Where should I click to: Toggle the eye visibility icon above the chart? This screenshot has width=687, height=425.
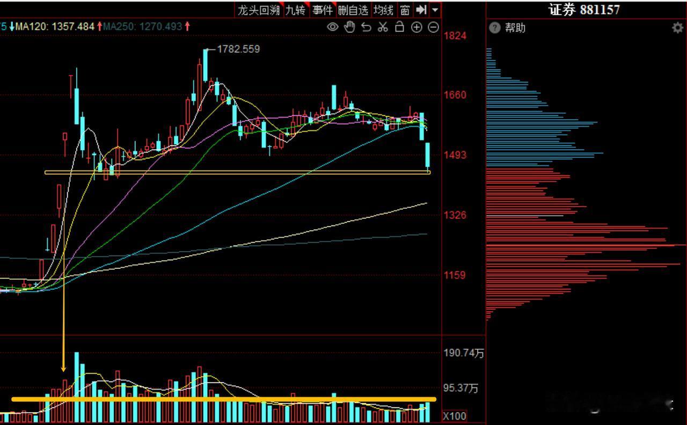(333, 27)
